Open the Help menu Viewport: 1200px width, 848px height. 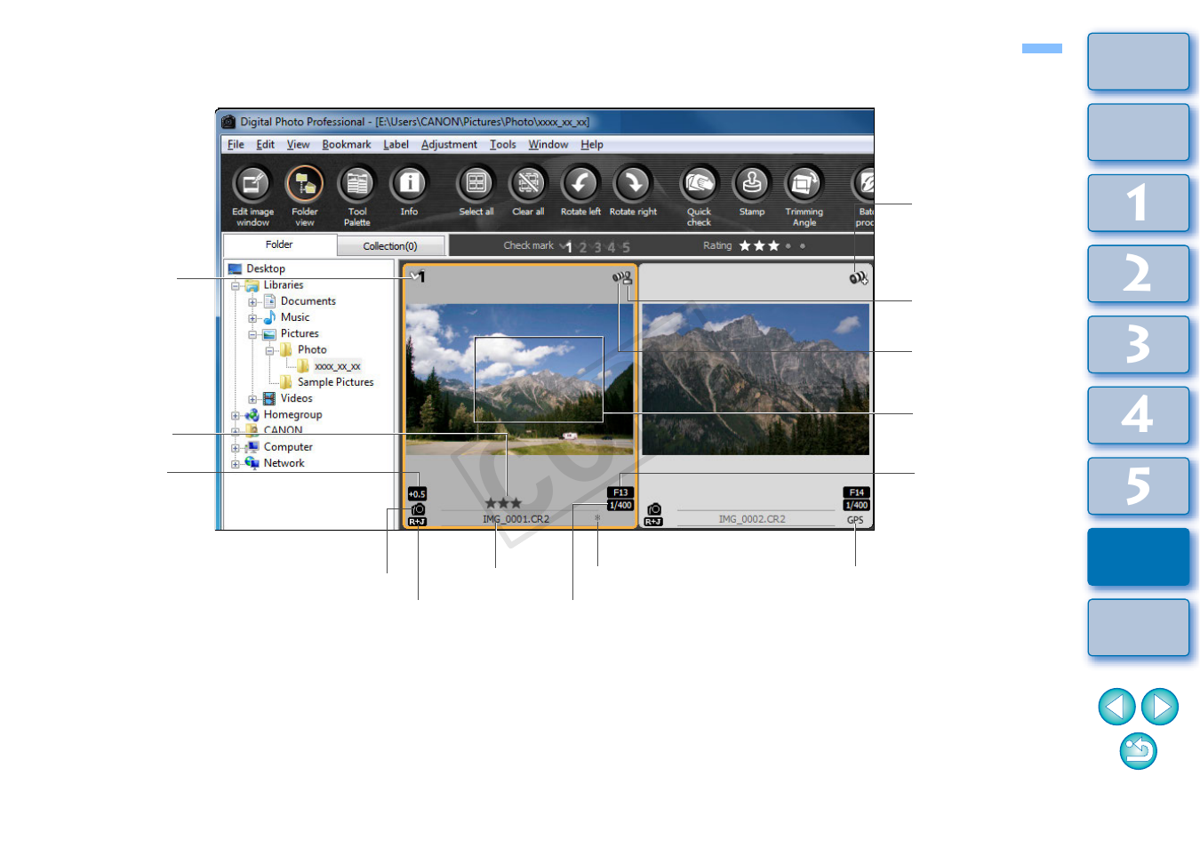[592, 145]
